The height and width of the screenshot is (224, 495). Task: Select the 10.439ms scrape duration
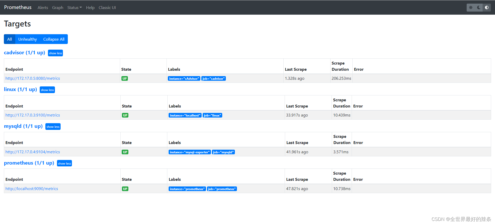point(342,115)
